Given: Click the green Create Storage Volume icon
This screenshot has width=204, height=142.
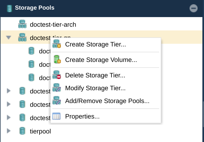Looking at the screenshot, I should tap(57, 60).
